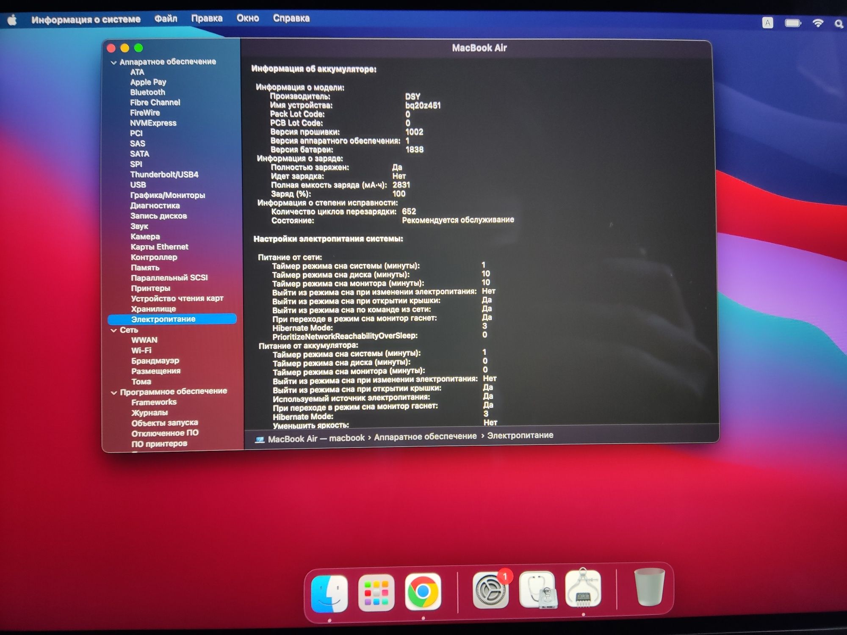This screenshot has width=847, height=635.
Task: Click System Information icon in Dock
Action: coord(583,588)
